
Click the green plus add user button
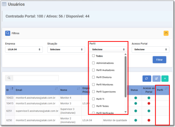tap(165, 78)
